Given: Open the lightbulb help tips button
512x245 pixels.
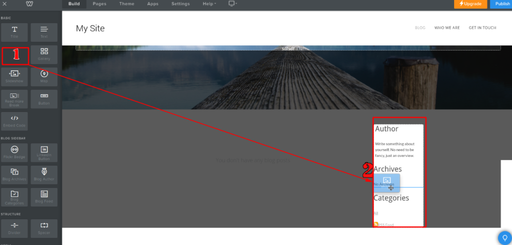Looking at the screenshot, I should pos(505,237).
